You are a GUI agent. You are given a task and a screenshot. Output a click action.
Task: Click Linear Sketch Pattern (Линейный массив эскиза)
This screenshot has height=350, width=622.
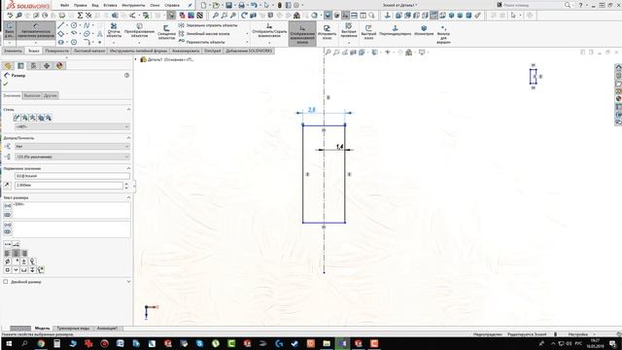coord(204,34)
